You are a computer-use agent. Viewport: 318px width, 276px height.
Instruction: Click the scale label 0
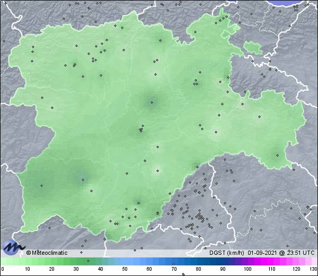click(x=3, y=269)
